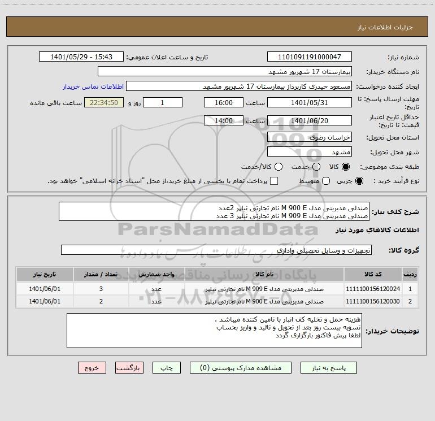Click the validity time field 14:00
The width and height of the screenshot is (435, 421).
point(224,120)
